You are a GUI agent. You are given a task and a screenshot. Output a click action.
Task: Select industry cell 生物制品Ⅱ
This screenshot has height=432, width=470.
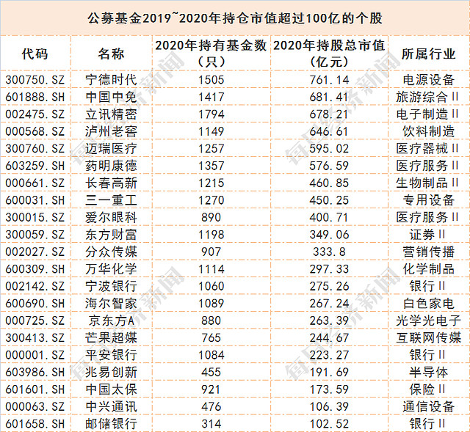click(x=427, y=183)
